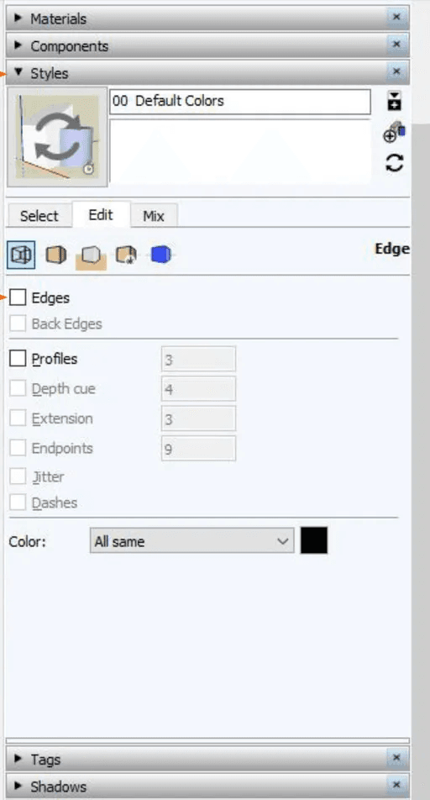Screen dimensions: 430x800
Task: Enable the Edges checkbox
Action: tap(18, 297)
